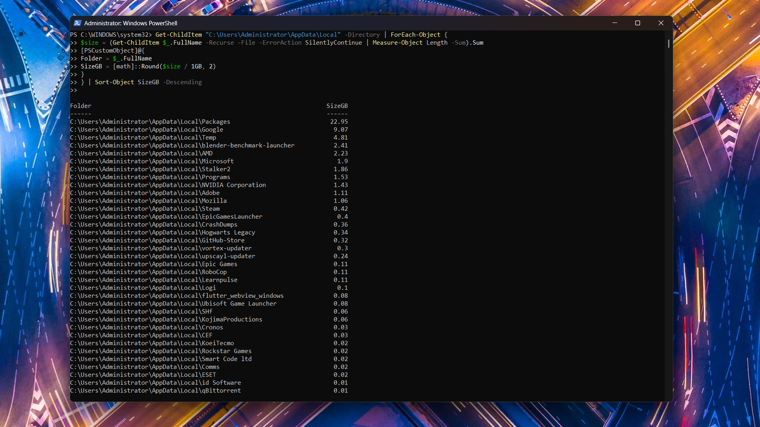Select the Local\Adobe folder path

[145, 193]
